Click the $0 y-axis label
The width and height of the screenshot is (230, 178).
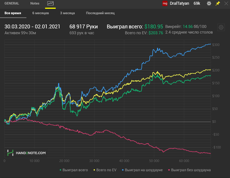(x=214, y=122)
